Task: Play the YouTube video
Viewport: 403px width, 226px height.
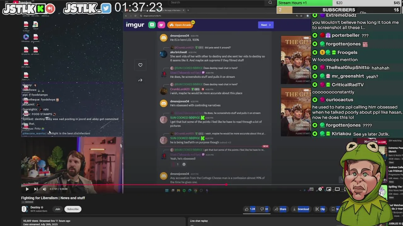Action: (27, 189)
